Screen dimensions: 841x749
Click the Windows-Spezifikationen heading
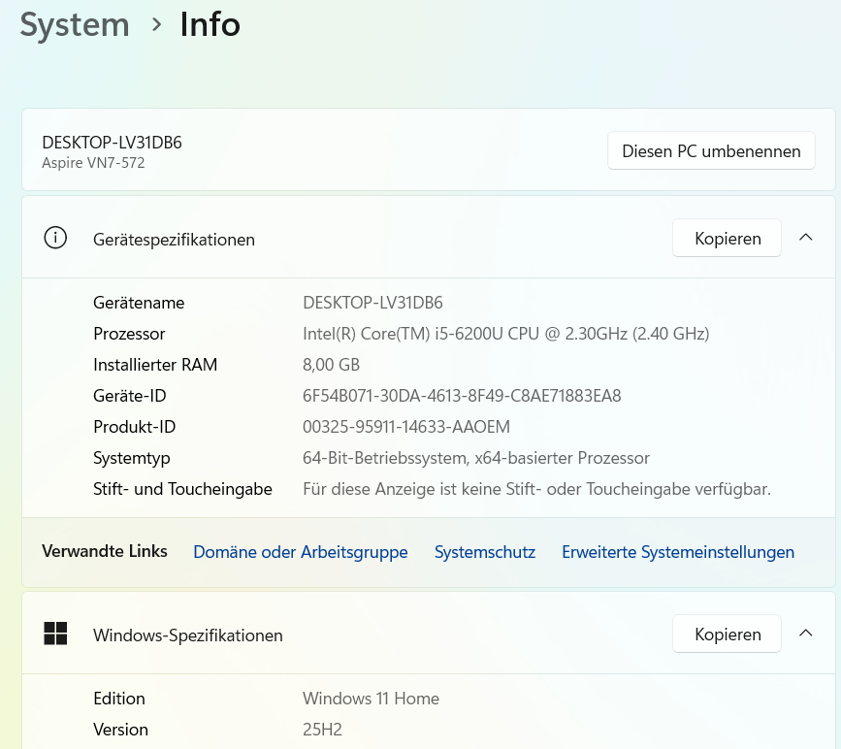188,635
